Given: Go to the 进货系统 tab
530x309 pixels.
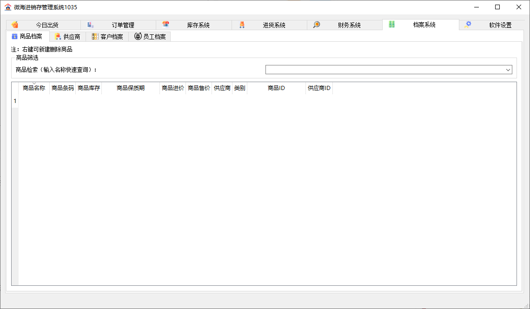Looking at the screenshot, I should [x=269, y=25].
